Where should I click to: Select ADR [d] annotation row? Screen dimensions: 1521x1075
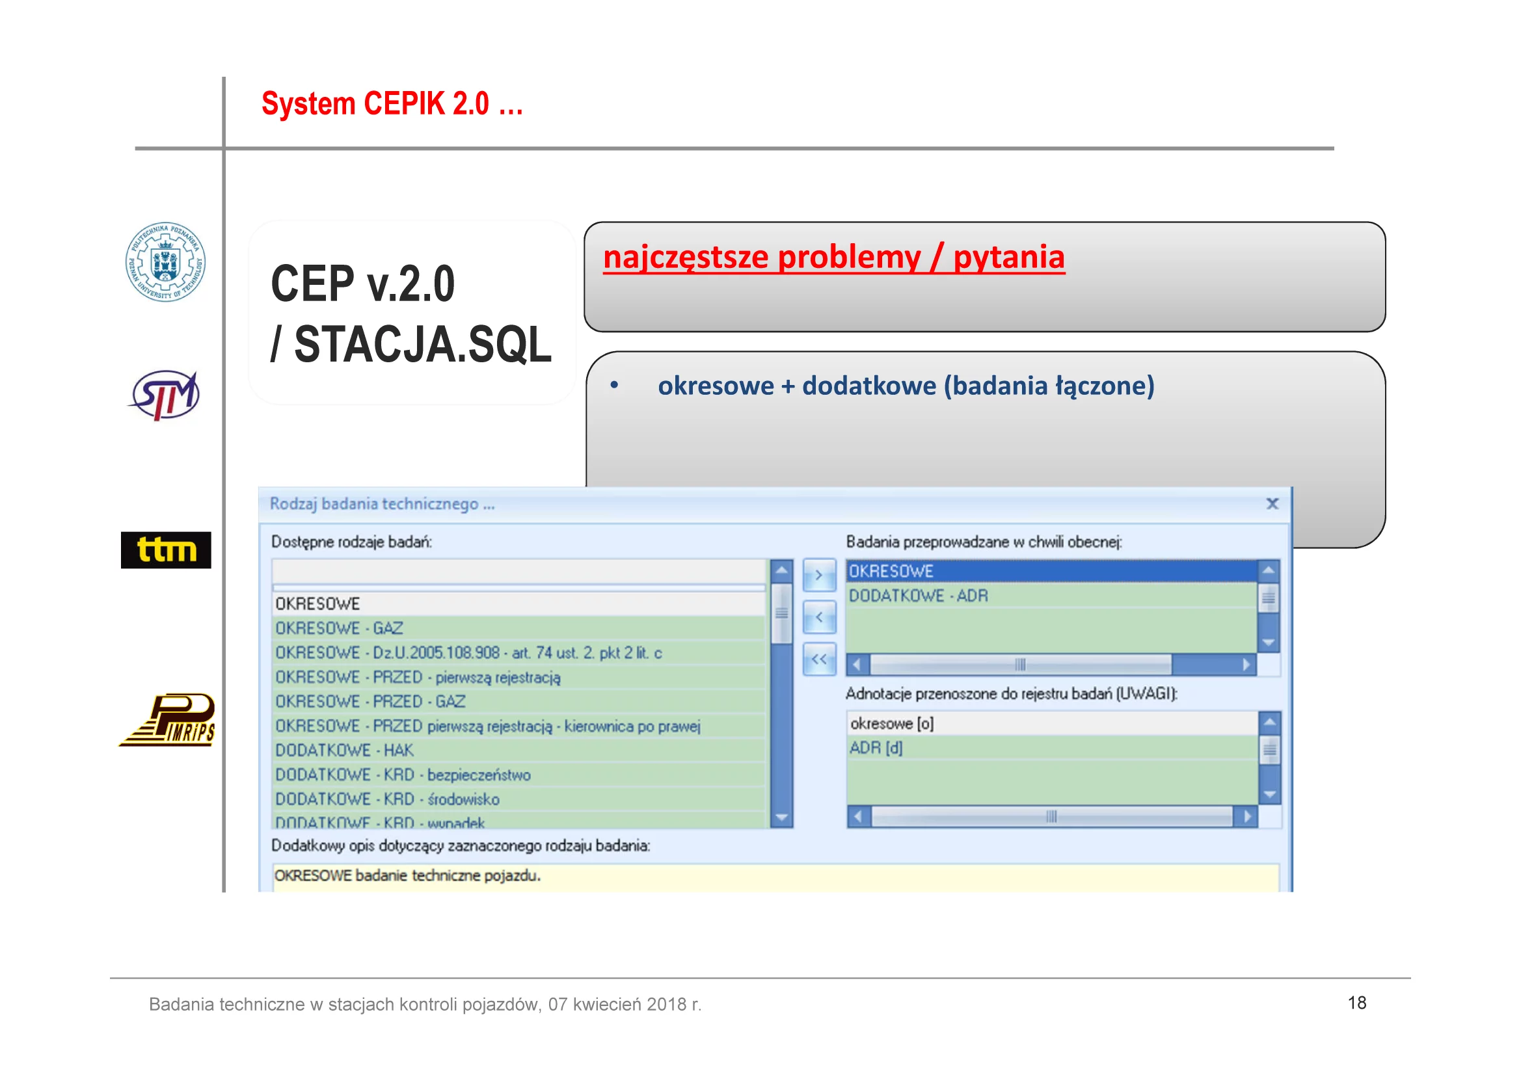[1053, 748]
